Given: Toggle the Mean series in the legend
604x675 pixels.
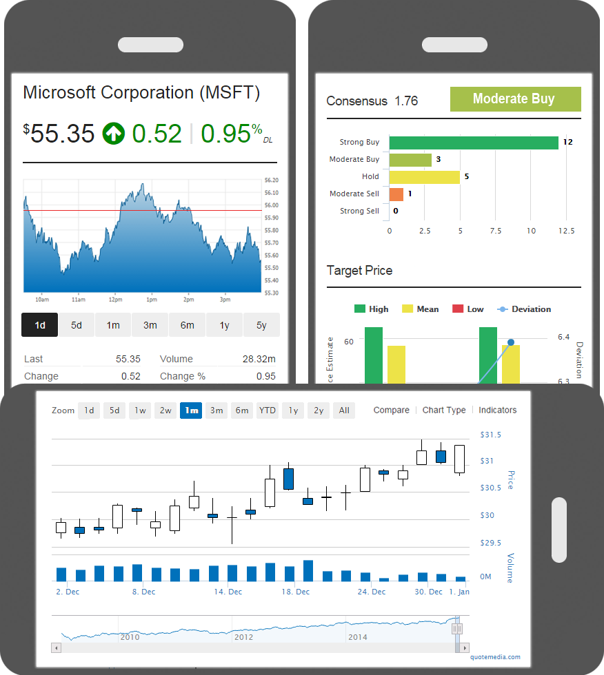Looking at the screenshot, I should coord(420,309).
